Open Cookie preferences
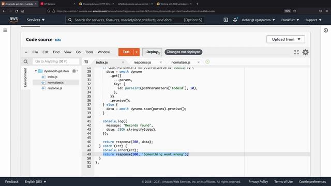Viewport: 331px width, 186px height. click(x=312, y=181)
